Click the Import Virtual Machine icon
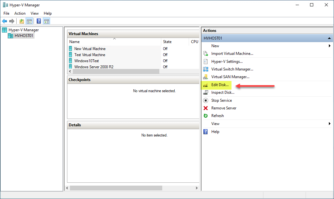This screenshot has height=199, width=334. [x=206, y=54]
